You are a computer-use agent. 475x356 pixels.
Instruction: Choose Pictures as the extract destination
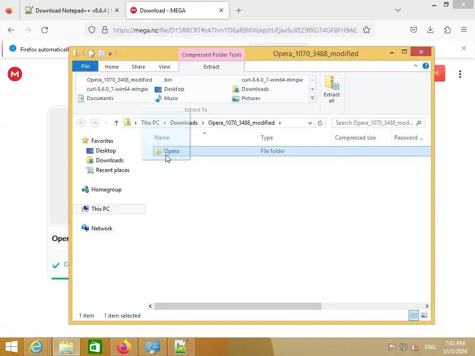tap(250, 98)
